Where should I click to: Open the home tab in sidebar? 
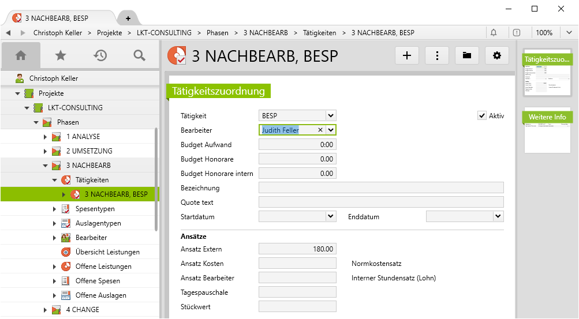(x=21, y=55)
